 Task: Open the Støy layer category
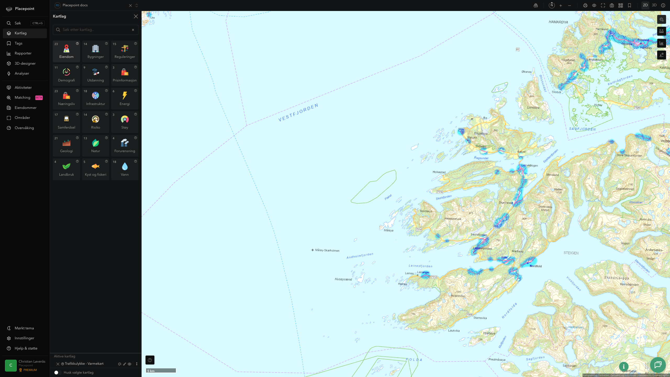point(125,122)
